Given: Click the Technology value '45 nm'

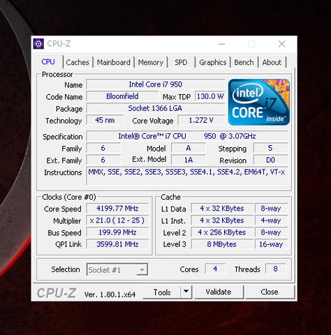Looking at the screenshot, I should [105, 120].
